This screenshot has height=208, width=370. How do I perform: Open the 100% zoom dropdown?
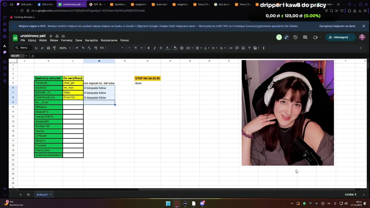click(65, 48)
